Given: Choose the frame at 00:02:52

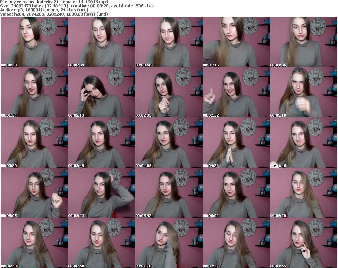Looking at the screenshot, I should 236,92.
